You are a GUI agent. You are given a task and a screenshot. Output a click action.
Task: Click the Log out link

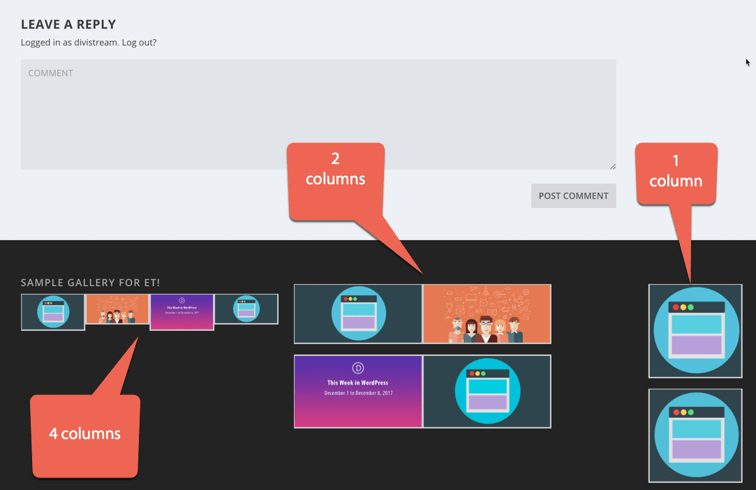139,42
